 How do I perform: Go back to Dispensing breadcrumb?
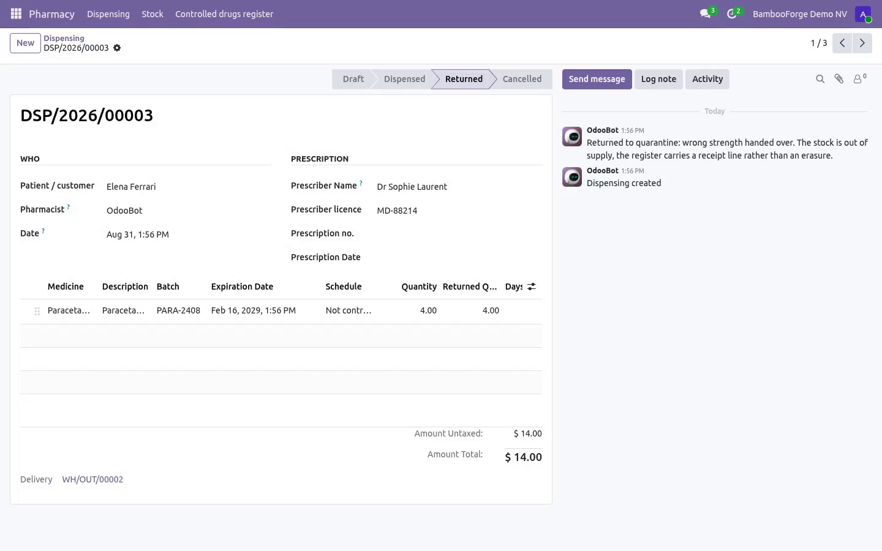click(64, 38)
